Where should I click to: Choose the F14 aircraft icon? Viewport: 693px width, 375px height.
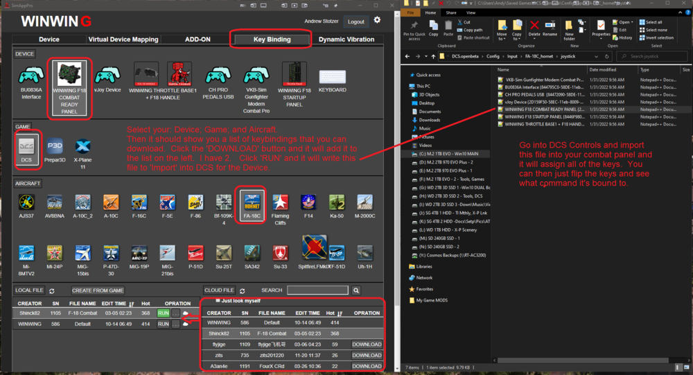coord(308,202)
